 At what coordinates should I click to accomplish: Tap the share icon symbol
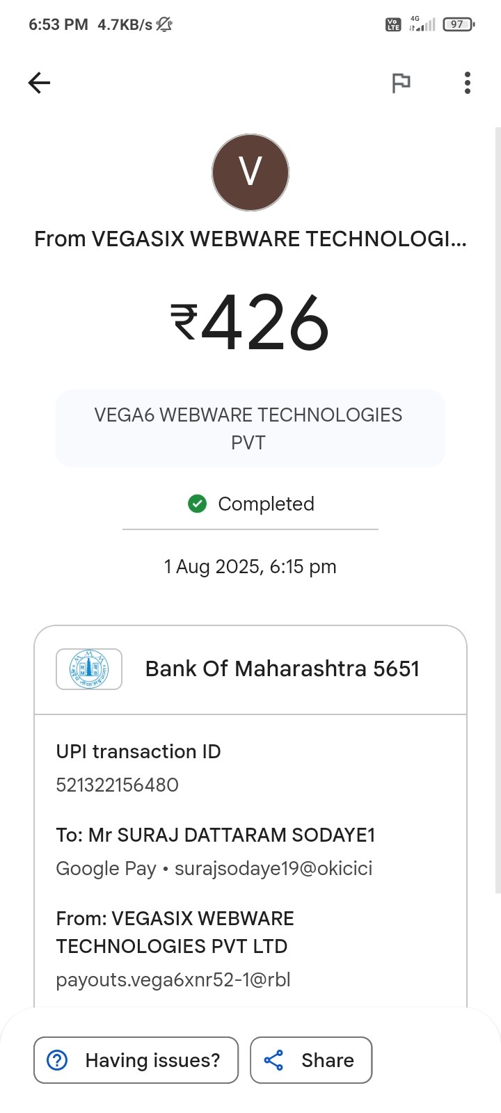click(273, 1060)
